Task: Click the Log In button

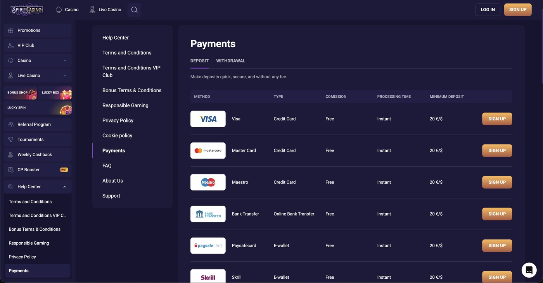Action: [x=488, y=10]
